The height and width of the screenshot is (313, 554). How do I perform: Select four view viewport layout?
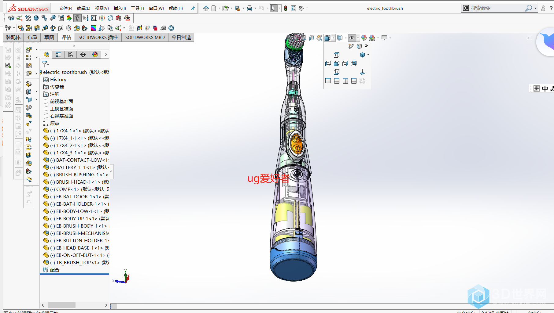(354, 81)
